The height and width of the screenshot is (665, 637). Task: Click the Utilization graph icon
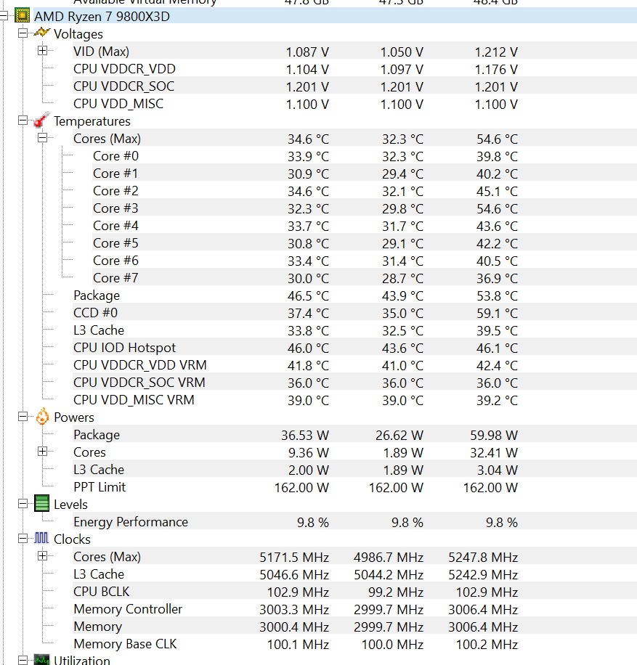[41, 660]
